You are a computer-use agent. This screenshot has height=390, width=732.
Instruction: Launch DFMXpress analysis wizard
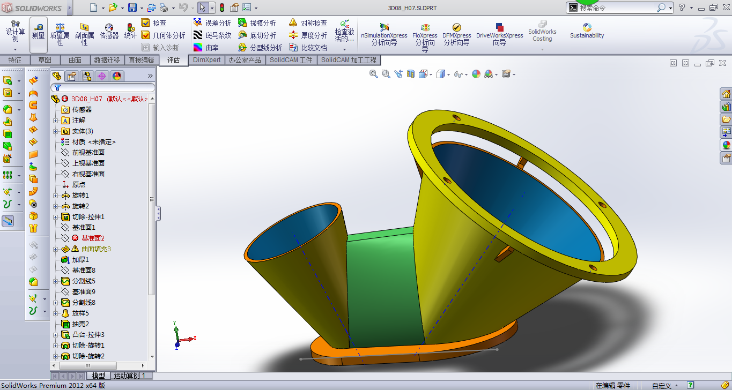457,34
